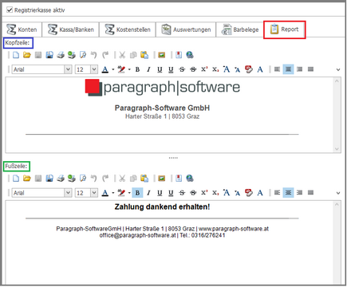
Task: Select the Auswertungen tab
Action: coord(186,29)
